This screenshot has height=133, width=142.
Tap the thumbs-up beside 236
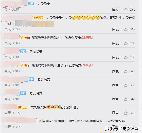tap(126, 57)
